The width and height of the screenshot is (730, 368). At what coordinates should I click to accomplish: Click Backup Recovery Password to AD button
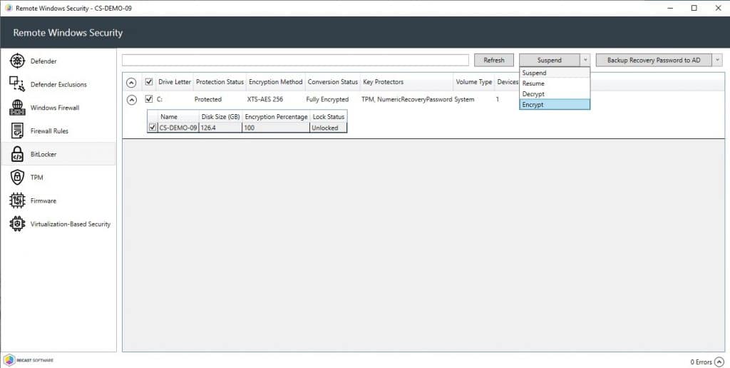[x=654, y=60]
